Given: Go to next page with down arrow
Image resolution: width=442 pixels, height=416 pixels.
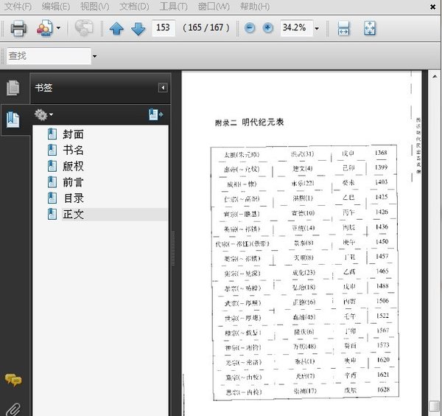Looking at the screenshot, I should [x=138, y=29].
